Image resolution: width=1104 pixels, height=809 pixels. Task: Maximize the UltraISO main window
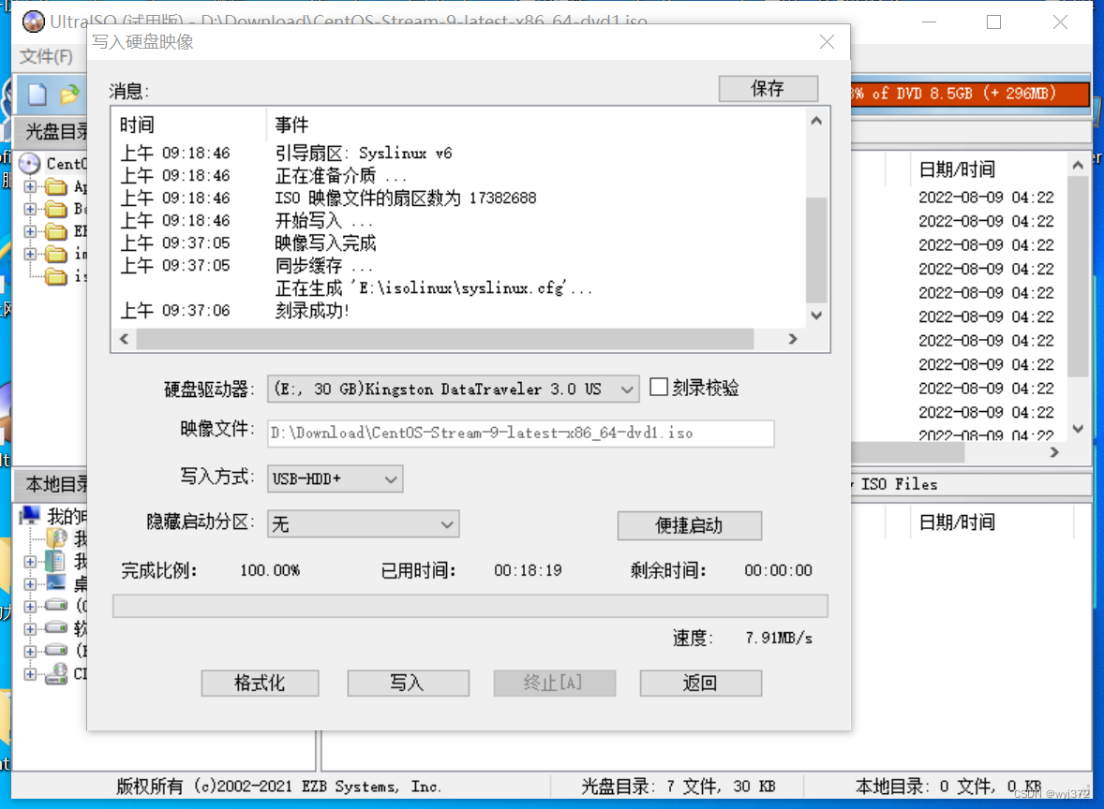pyautogui.click(x=994, y=22)
